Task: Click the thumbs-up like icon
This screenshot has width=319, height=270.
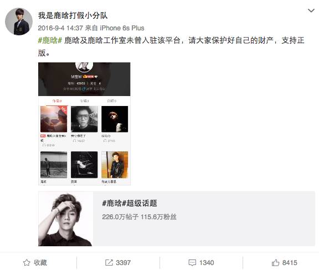Action: pos(275,263)
